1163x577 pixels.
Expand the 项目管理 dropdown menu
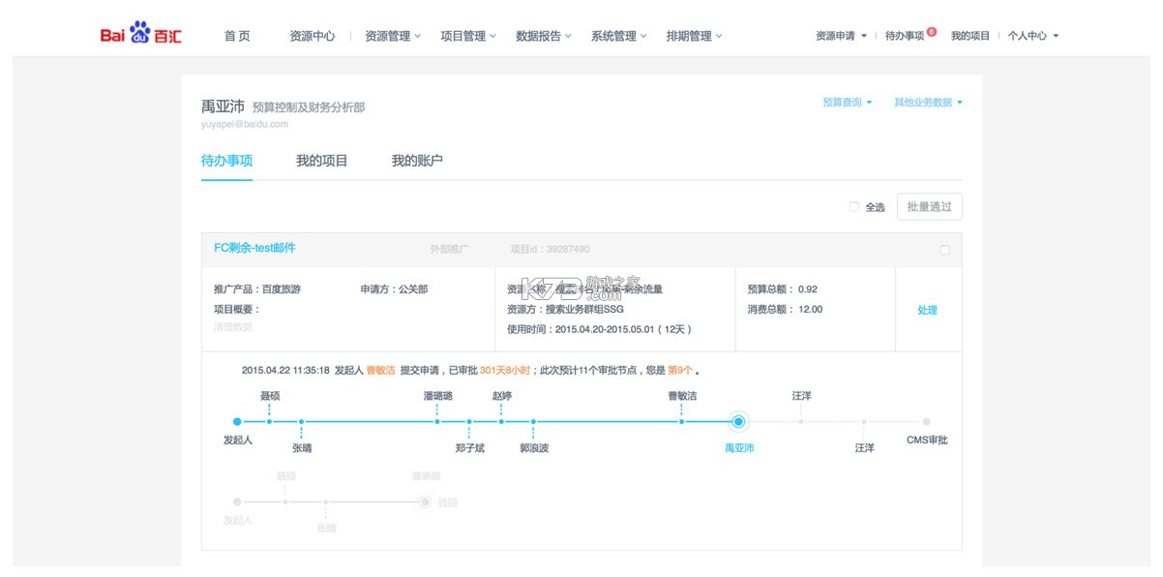click(x=468, y=36)
